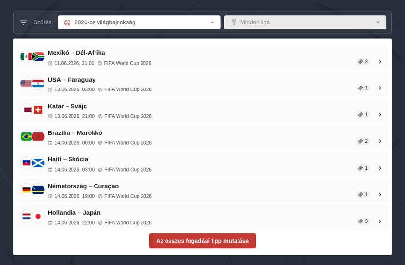
Task: Click the Scotland flag icon
Action: [38, 163]
